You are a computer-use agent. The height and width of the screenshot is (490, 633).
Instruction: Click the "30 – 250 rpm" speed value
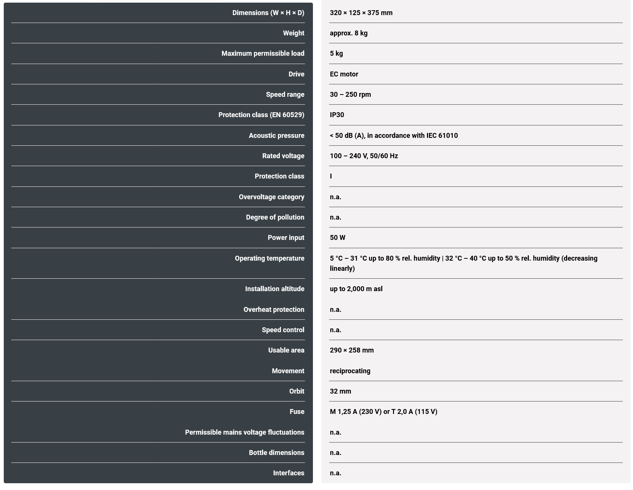(x=350, y=95)
